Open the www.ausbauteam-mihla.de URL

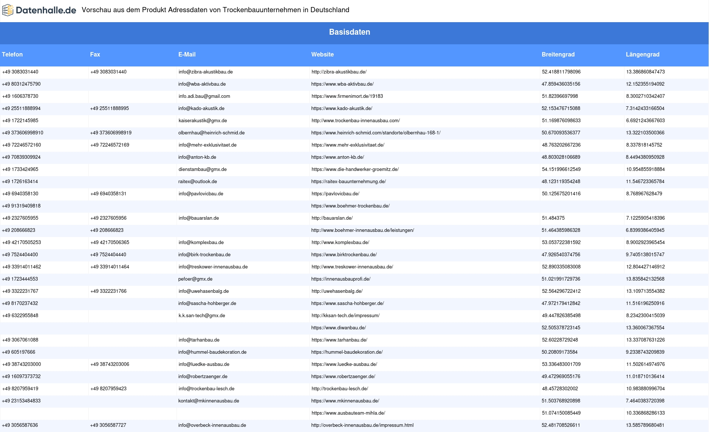point(348,413)
